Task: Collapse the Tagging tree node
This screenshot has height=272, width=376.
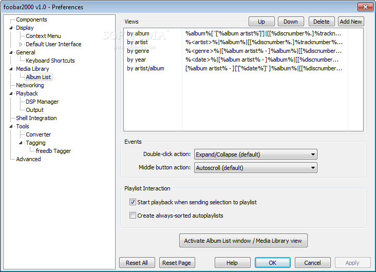Action: [21, 143]
